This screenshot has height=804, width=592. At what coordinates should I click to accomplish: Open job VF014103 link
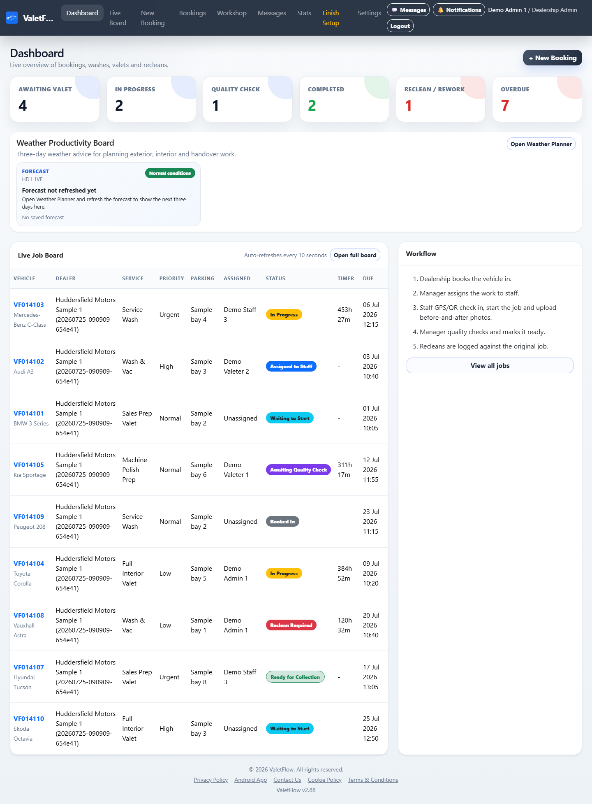click(29, 305)
